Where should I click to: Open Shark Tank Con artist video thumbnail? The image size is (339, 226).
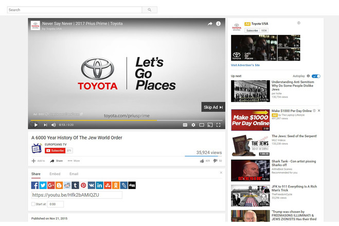tap(251, 170)
